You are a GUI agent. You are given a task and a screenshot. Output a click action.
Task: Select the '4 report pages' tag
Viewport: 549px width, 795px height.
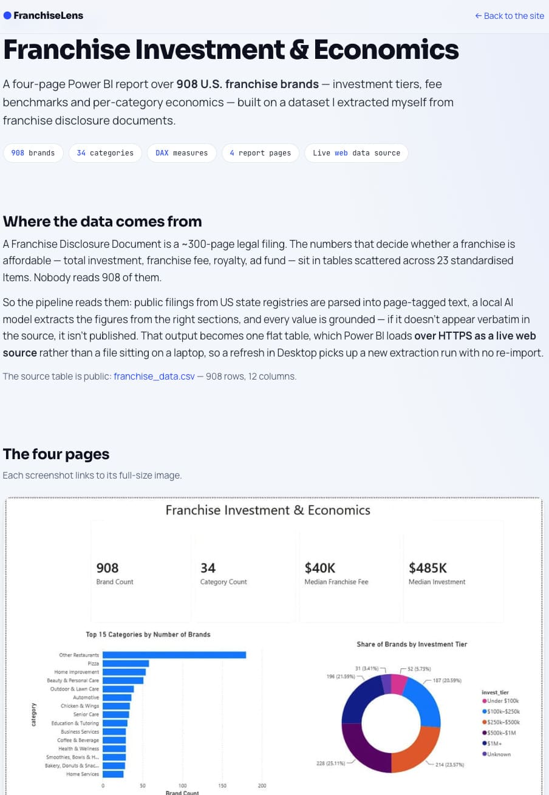click(261, 153)
